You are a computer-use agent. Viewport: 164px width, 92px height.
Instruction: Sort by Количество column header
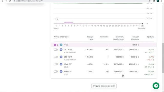pos(104,37)
